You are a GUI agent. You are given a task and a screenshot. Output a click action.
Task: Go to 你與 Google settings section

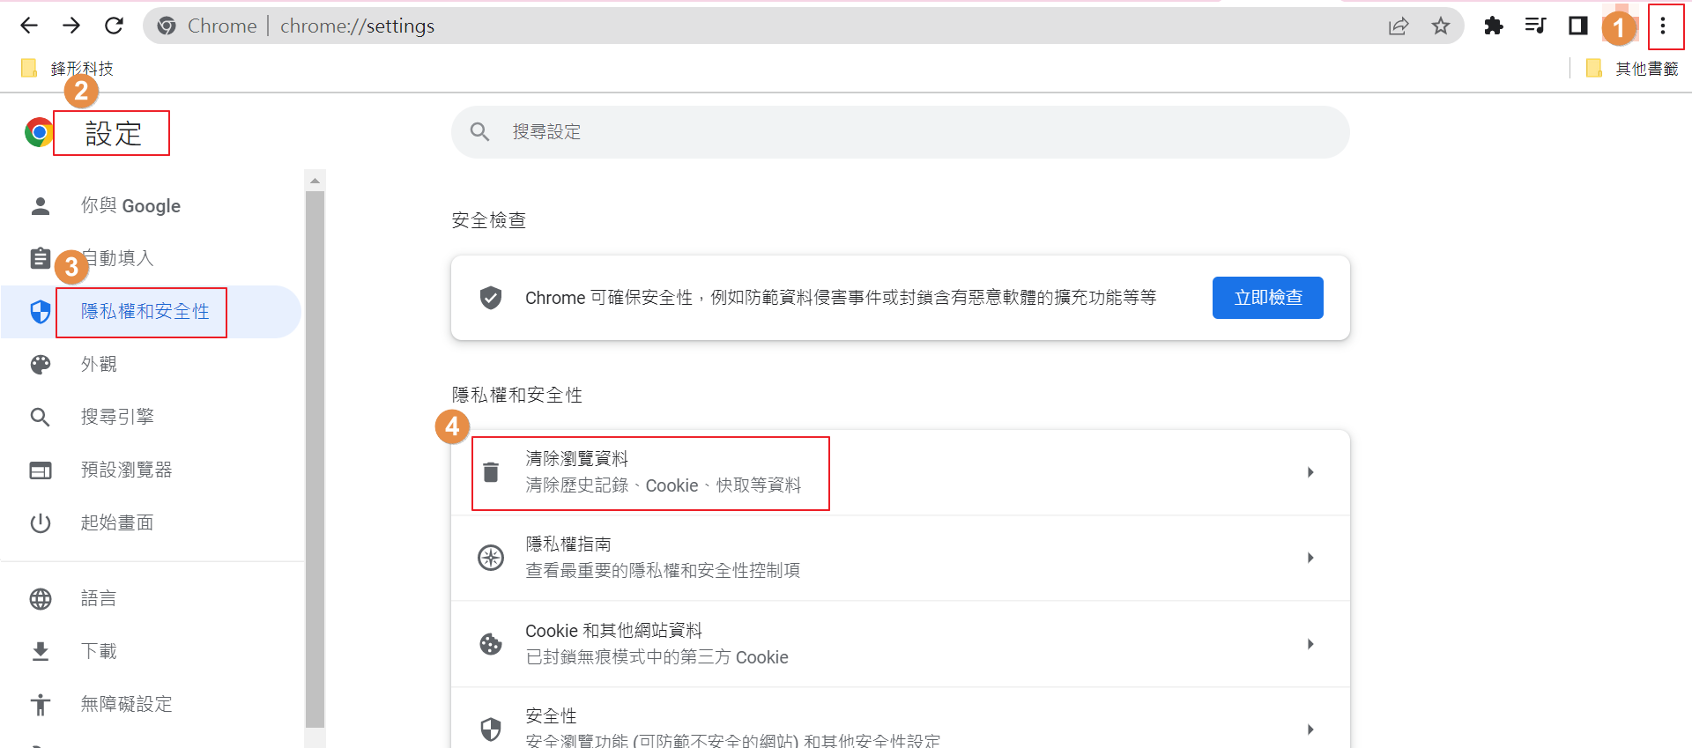coord(130,206)
